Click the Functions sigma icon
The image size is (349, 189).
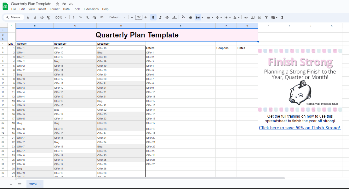click(282, 17)
